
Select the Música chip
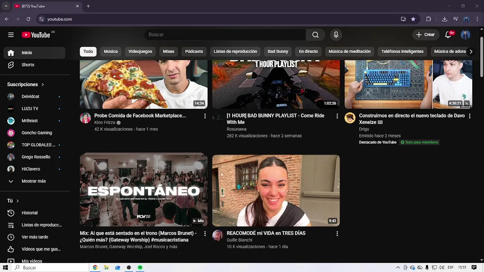click(x=111, y=51)
